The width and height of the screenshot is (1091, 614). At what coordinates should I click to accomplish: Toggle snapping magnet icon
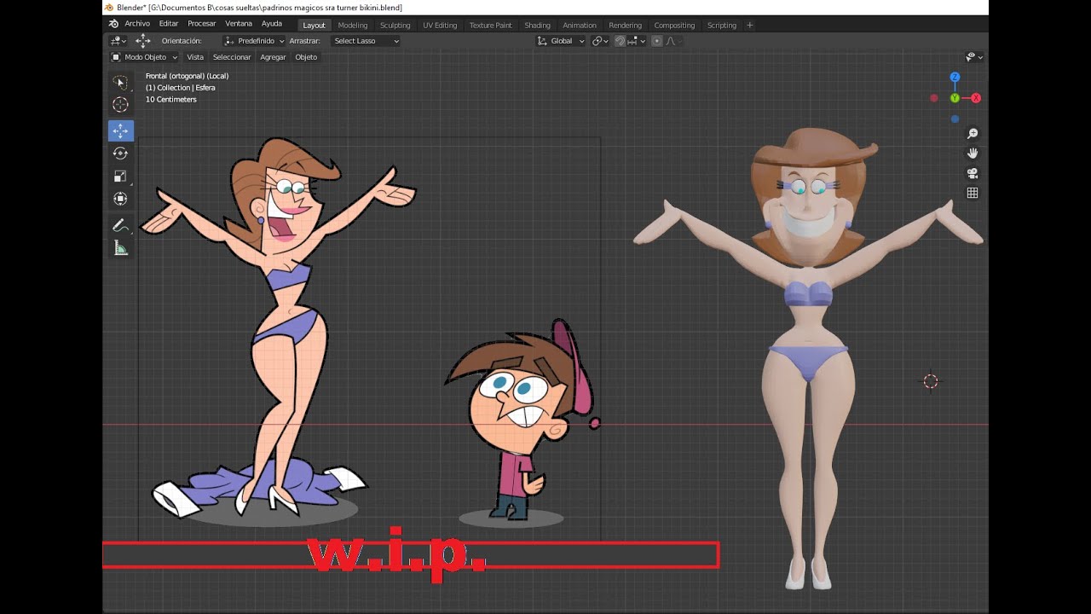tap(621, 41)
